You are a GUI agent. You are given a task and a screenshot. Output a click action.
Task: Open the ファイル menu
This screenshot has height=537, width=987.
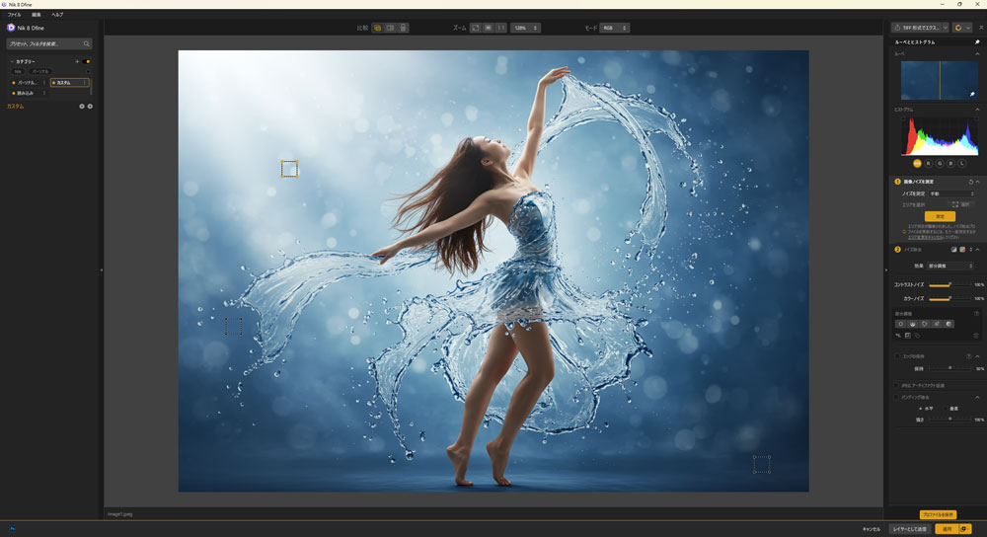point(14,15)
